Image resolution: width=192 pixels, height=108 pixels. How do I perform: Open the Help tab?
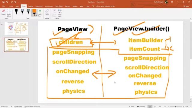(87, 6)
